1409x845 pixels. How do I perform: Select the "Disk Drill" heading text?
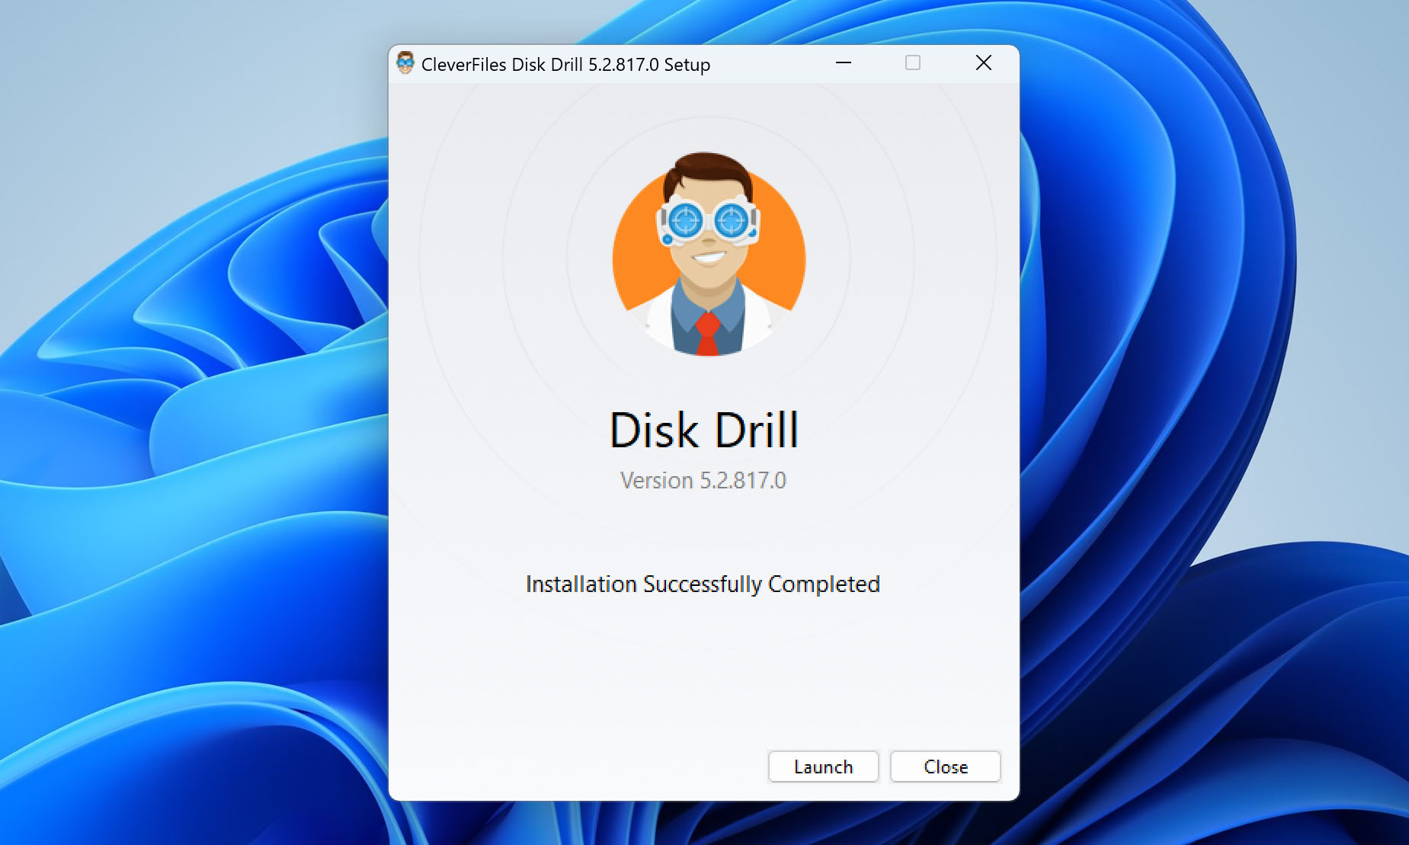[x=704, y=431]
